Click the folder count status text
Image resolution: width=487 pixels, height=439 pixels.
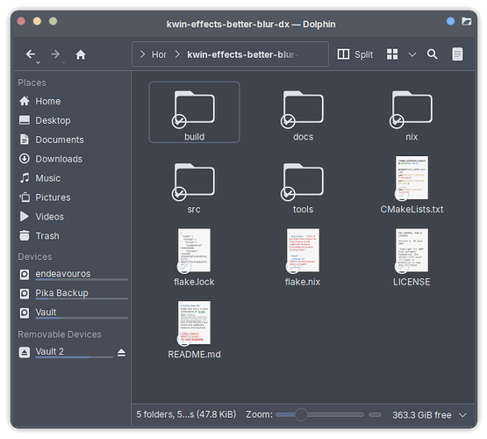pos(186,414)
